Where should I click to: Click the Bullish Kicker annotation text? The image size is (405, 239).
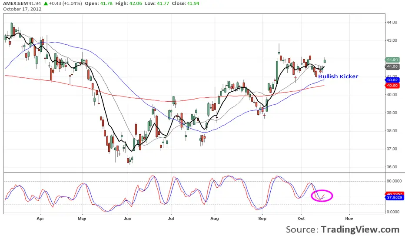pos(338,76)
